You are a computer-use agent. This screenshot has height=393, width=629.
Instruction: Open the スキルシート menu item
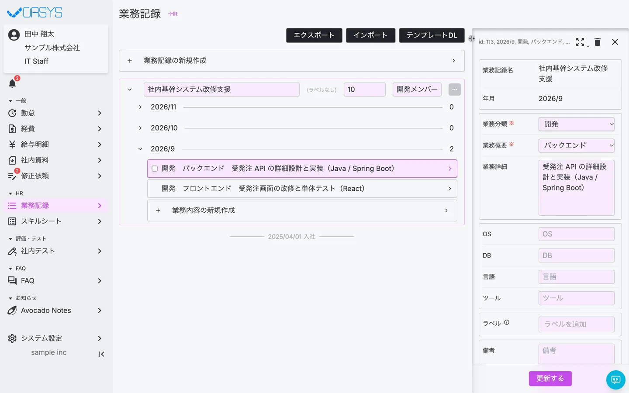coord(56,221)
